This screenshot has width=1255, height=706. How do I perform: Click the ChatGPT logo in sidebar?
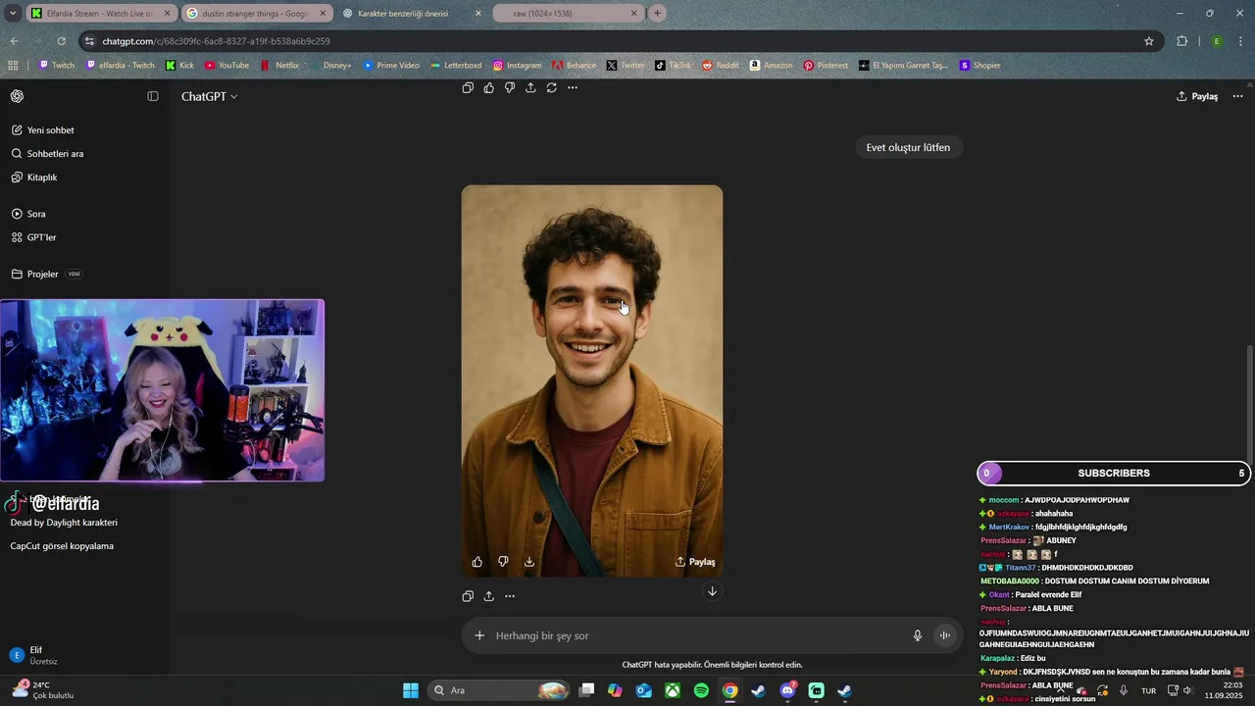click(x=17, y=96)
